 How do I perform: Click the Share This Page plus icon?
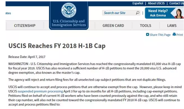click(148, 34)
